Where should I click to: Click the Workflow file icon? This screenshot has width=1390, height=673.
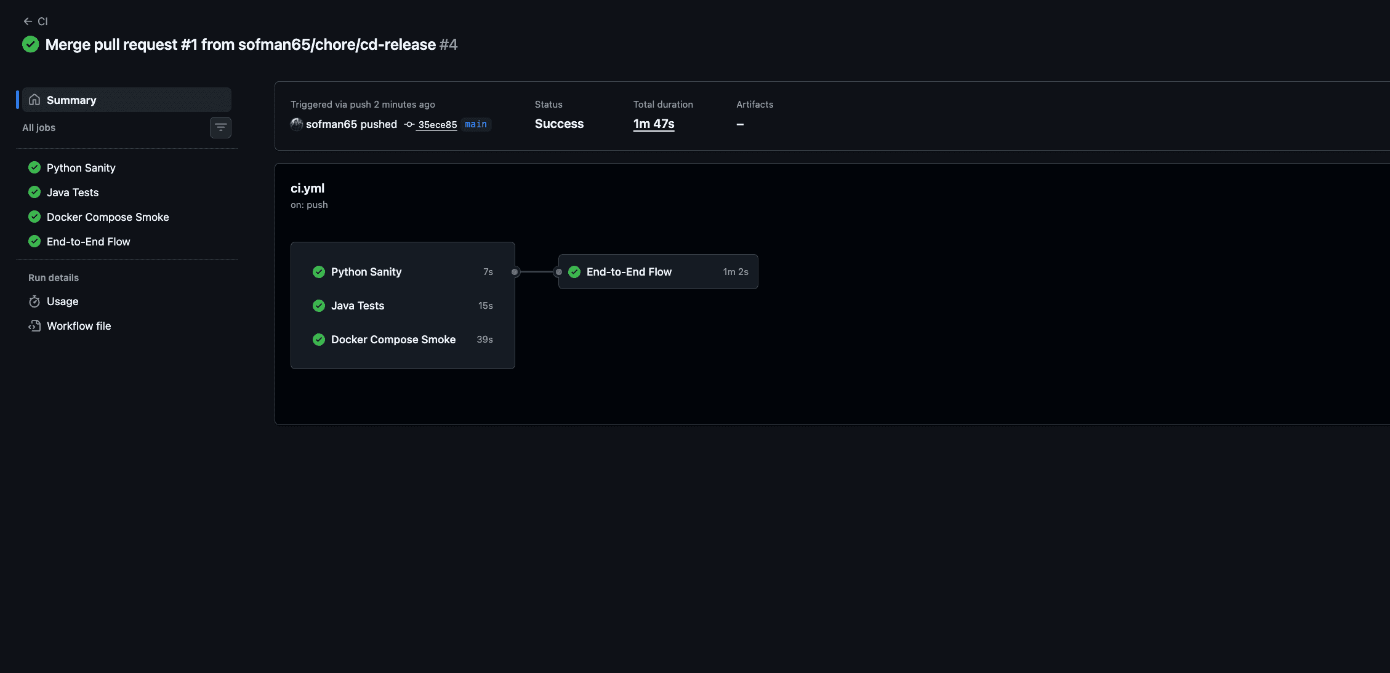[34, 326]
